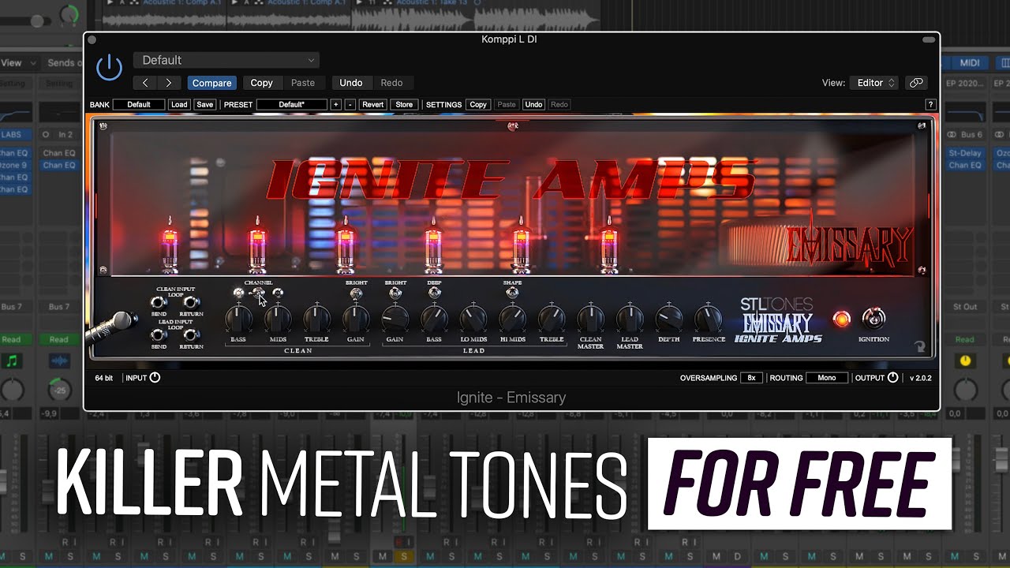Open the View Editor dropdown
Screen dimensions: 1010x568
pyautogui.click(x=874, y=83)
